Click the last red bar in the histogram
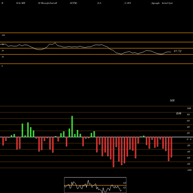Image resolution: width=193 pixels, height=193 pixels. (x=171, y=147)
